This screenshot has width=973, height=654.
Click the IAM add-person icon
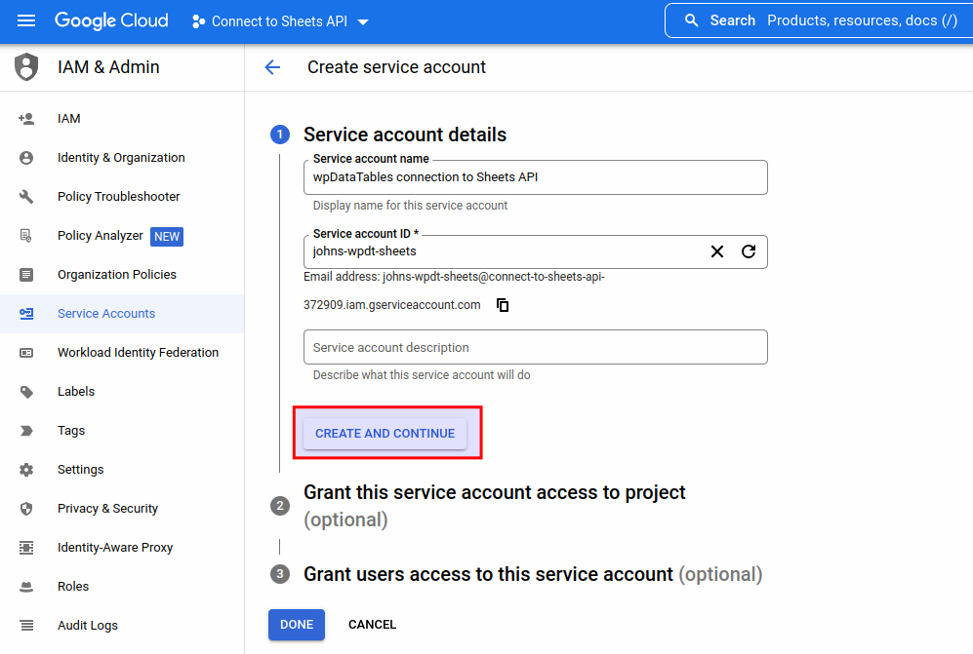pos(26,118)
